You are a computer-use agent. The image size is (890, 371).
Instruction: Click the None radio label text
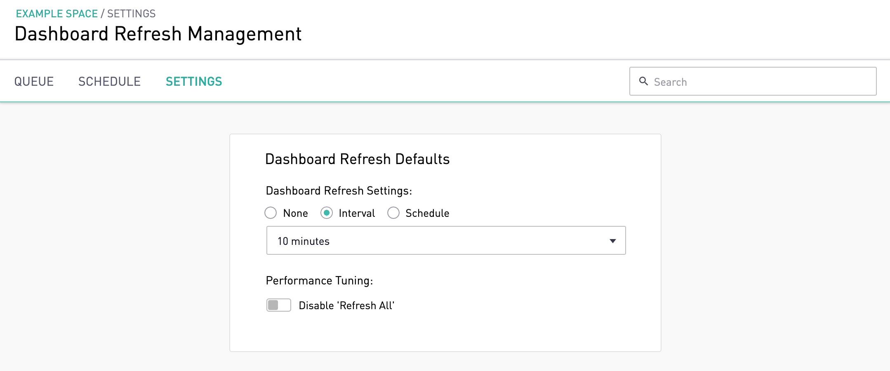pos(295,213)
